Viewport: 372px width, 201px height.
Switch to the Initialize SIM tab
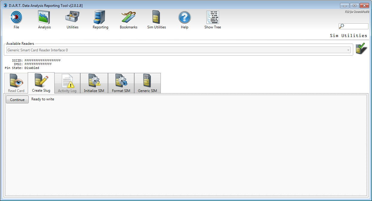click(94, 83)
